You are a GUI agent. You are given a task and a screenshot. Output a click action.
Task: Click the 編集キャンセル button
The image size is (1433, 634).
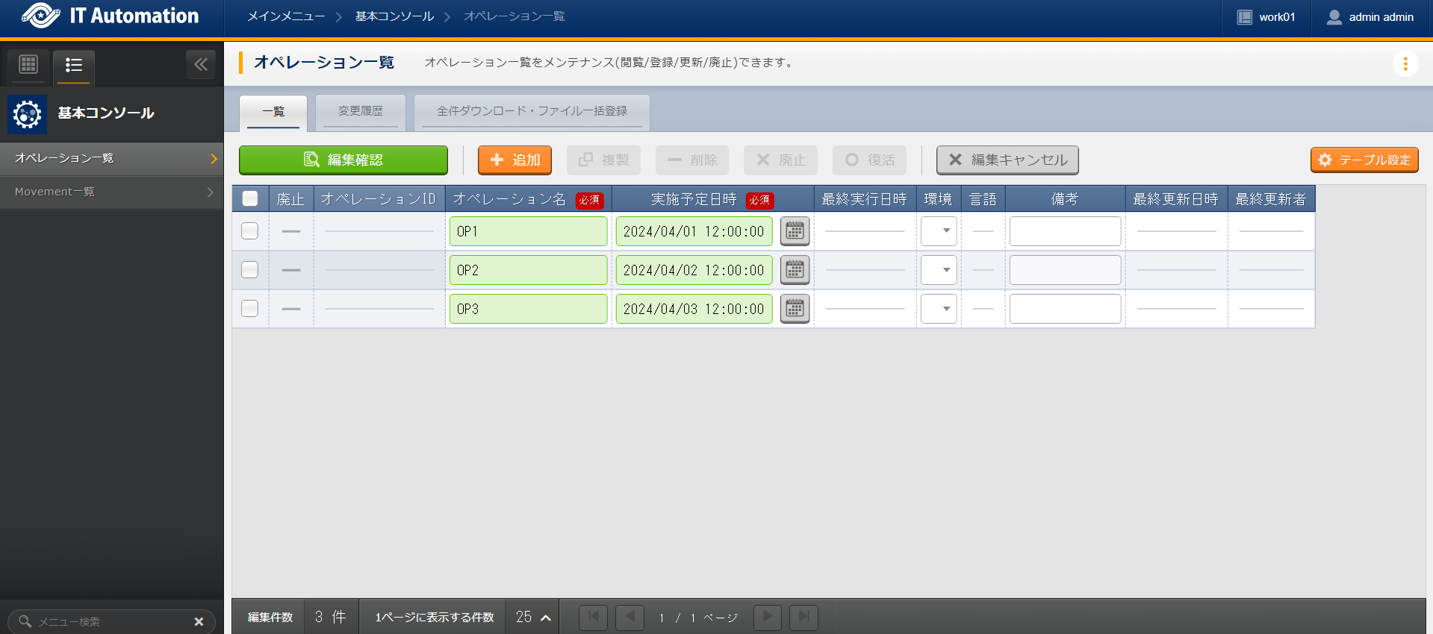click(x=1007, y=160)
